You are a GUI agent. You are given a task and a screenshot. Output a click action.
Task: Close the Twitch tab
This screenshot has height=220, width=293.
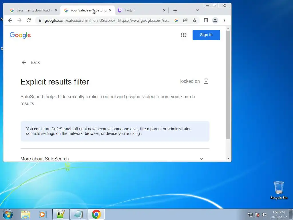pyautogui.click(x=164, y=10)
